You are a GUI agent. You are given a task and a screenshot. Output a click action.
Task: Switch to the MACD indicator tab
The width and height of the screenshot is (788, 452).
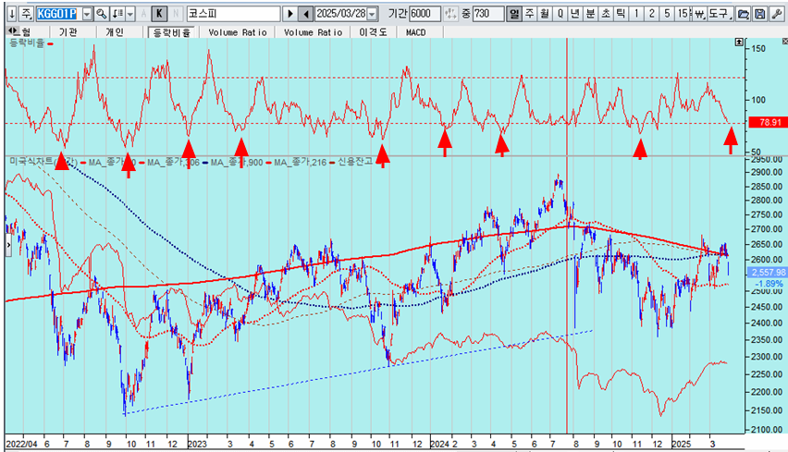415,31
